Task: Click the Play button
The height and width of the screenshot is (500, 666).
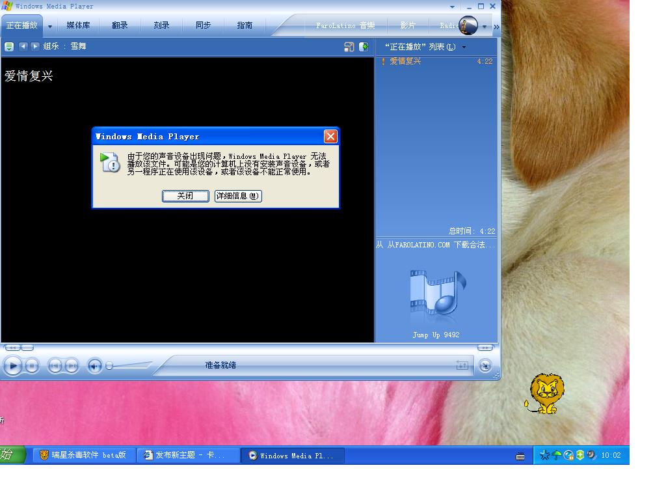Action: (x=13, y=366)
